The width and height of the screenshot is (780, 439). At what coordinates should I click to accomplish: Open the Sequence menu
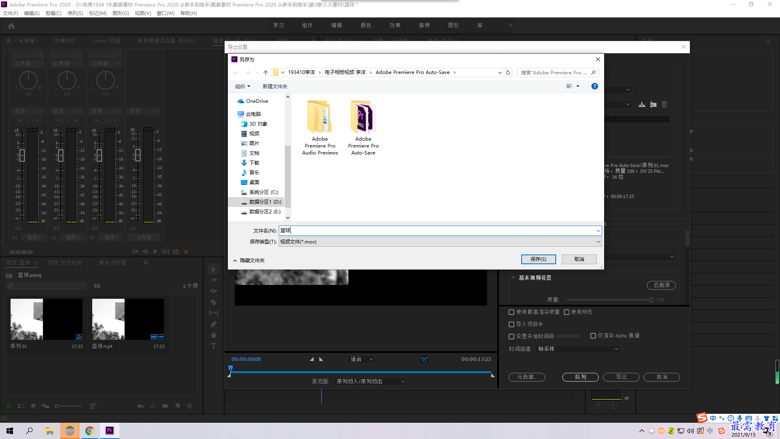tap(75, 13)
